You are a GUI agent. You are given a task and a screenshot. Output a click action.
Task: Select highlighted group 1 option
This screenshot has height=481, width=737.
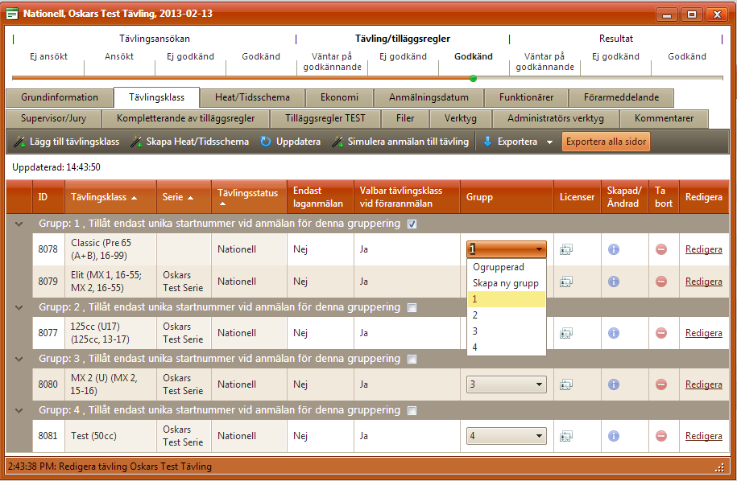pos(507,299)
